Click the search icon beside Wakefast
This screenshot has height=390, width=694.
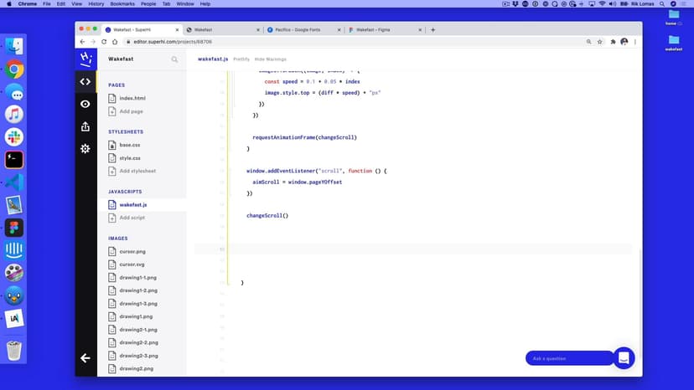point(174,59)
